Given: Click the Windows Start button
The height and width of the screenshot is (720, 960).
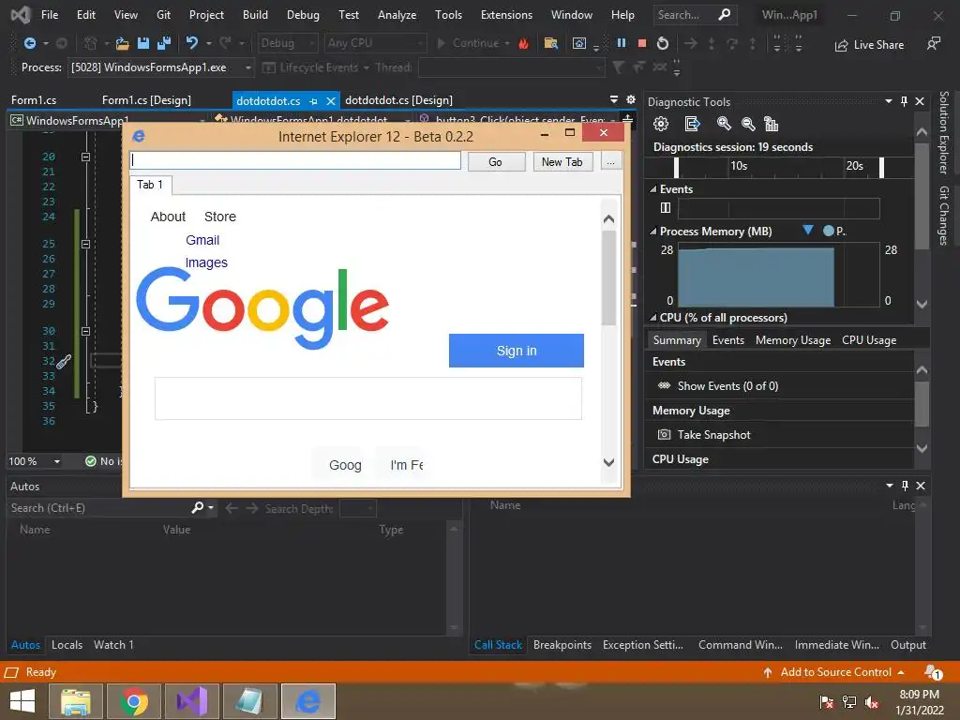Looking at the screenshot, I should pos(22,701).
